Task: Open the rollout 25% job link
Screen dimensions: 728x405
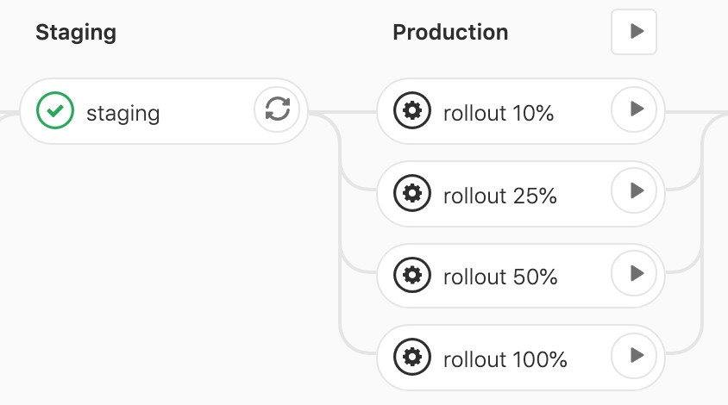Action: [499, 196]
